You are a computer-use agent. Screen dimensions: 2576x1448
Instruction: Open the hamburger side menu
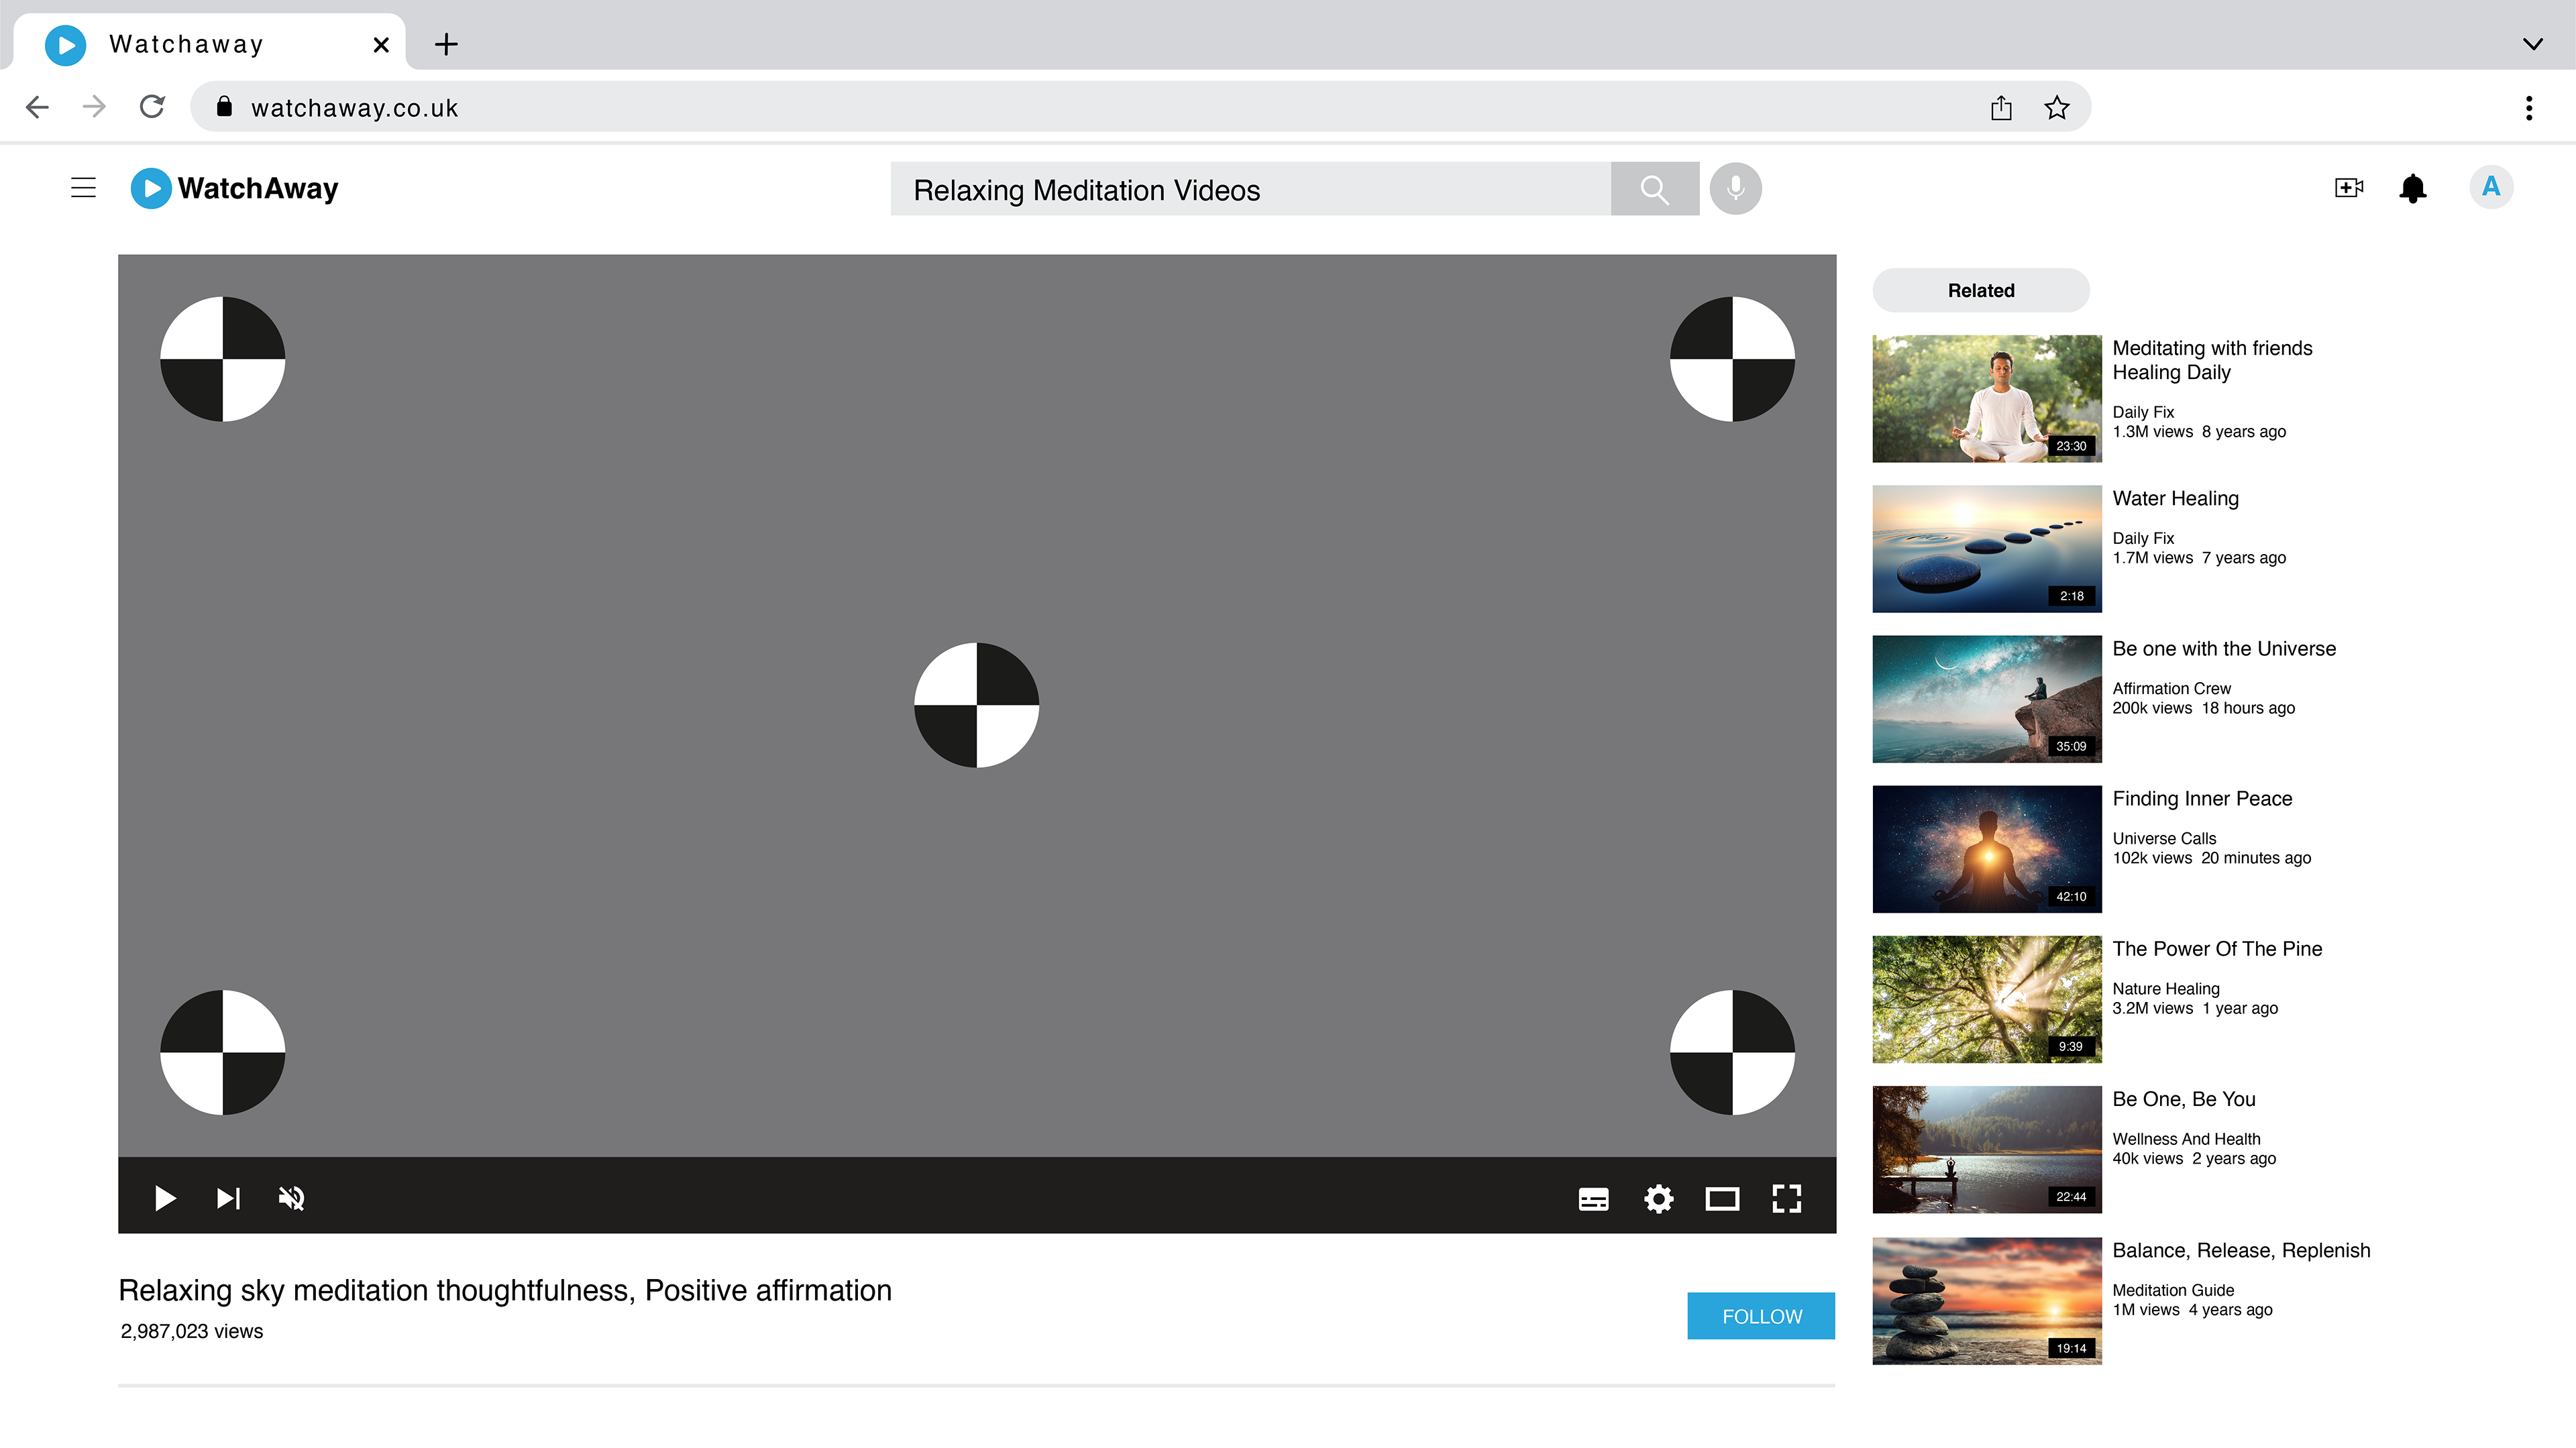click(84, 188)
